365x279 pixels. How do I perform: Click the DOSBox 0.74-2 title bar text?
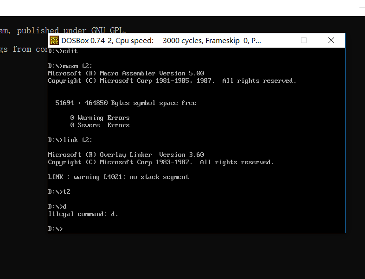point(161,41)
